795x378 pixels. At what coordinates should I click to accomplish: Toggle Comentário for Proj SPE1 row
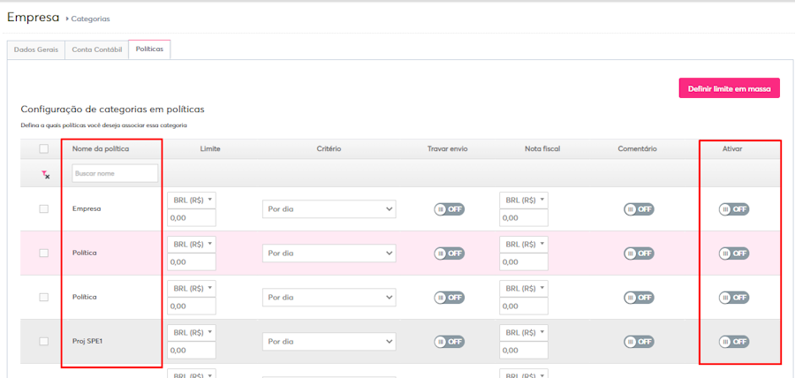[639, 342]
